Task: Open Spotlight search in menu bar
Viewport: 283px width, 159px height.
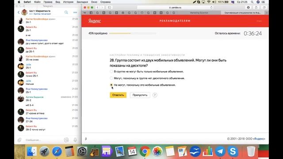Action: [252, 2]
